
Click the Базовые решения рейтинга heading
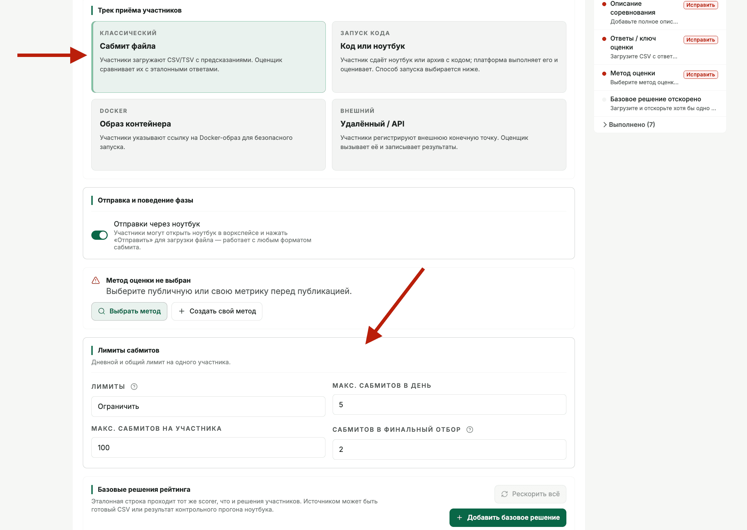point(144,489)
